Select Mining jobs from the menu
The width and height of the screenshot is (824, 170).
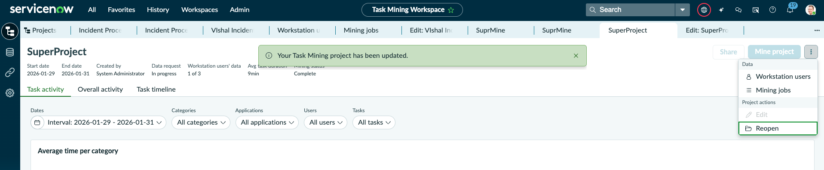(x=778, y=90)
